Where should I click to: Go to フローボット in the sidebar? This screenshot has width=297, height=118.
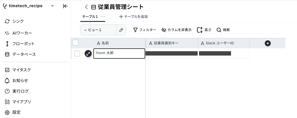point(20,44)
